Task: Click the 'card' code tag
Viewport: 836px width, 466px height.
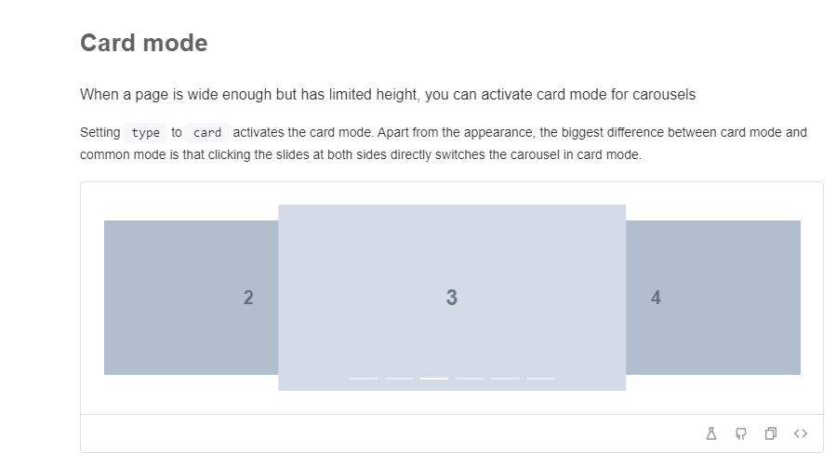Action: coord(207,133)
